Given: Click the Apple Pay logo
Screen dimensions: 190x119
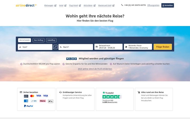Looking at the screenshot, I should 50,101.
